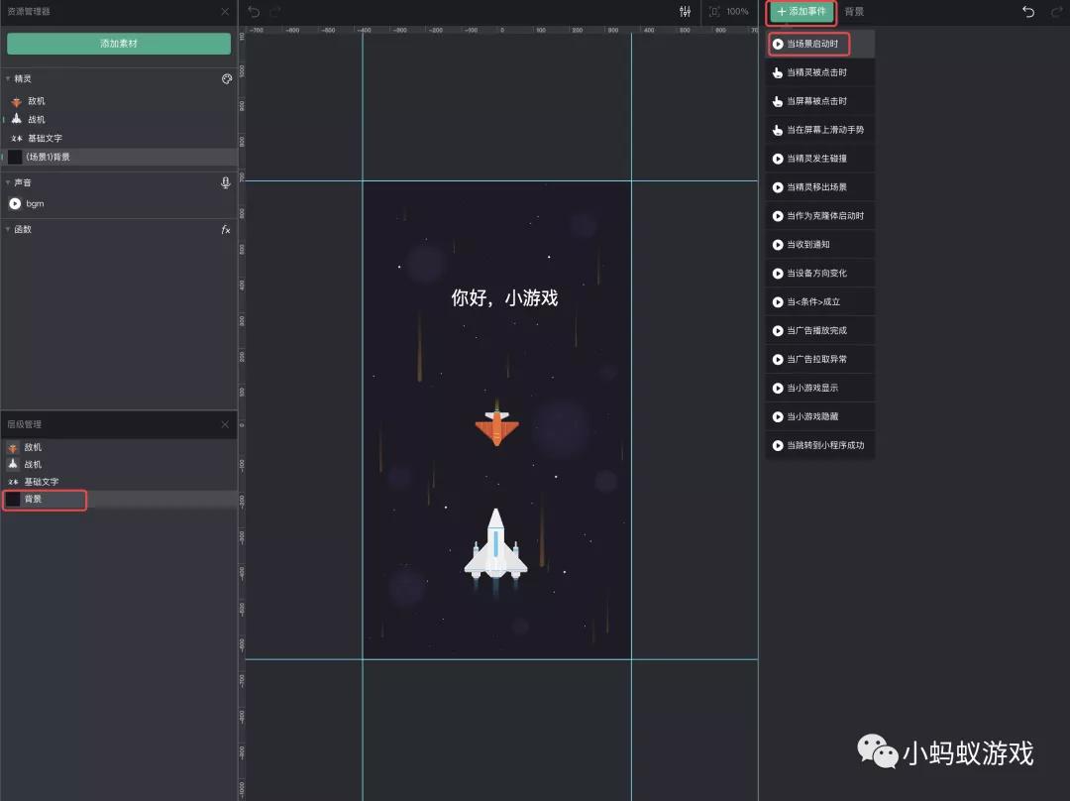Click the 添加事件 button

point(802,13)
